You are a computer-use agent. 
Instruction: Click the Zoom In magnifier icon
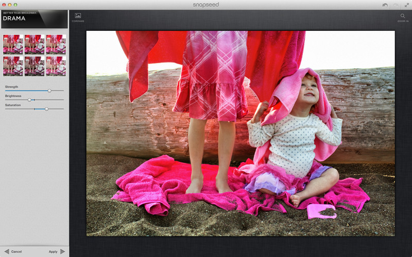(403, 16)
